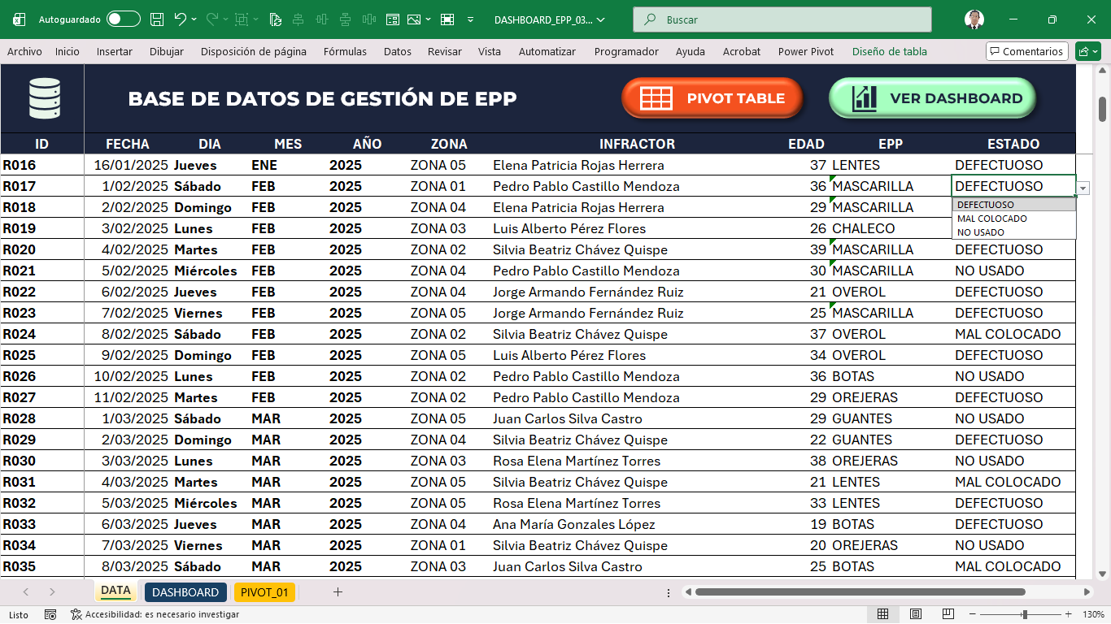Switch to the Inicio ribbon tab
The image size is (1111, 624).
[68, 51]
